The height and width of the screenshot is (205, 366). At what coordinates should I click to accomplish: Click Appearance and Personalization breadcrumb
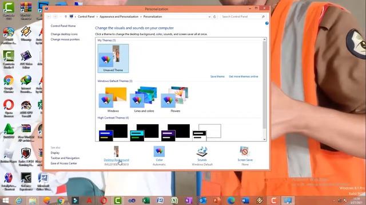[x=119, y=17]
